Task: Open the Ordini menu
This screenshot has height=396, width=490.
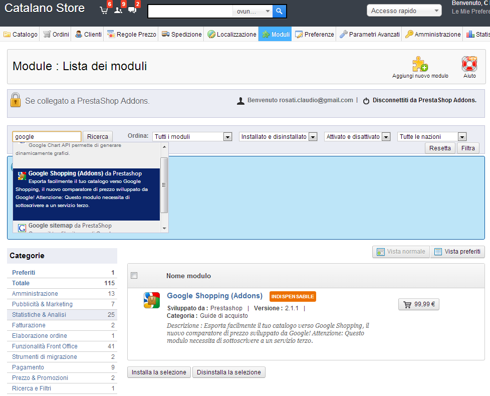Action: [x=56, y=35]
